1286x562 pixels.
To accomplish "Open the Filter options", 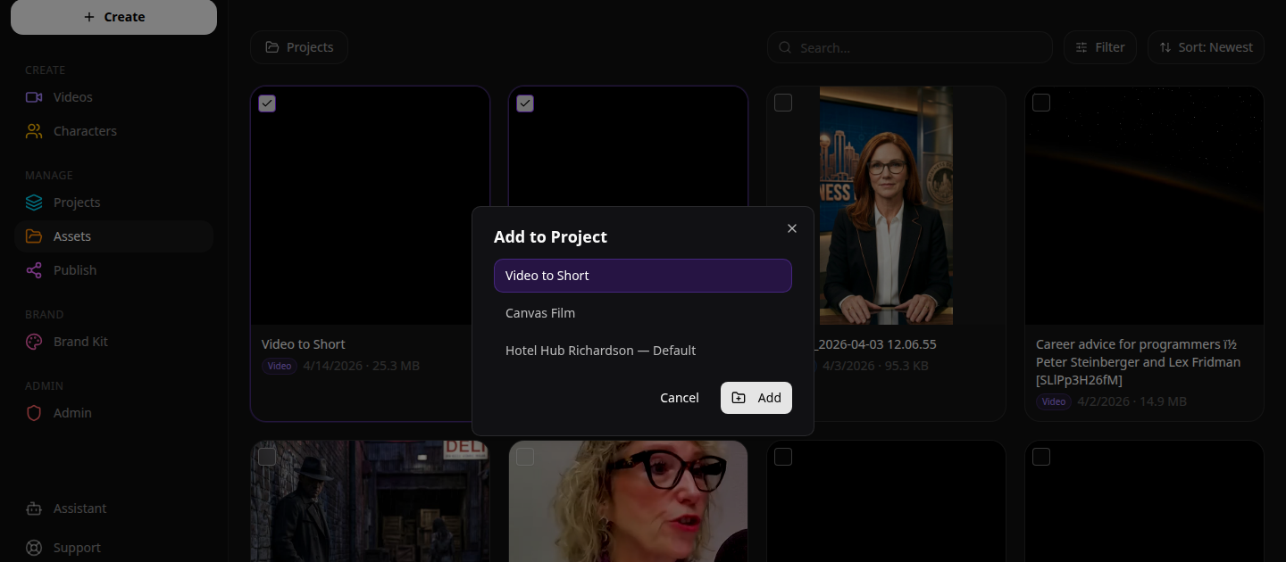I will 1100,47.
